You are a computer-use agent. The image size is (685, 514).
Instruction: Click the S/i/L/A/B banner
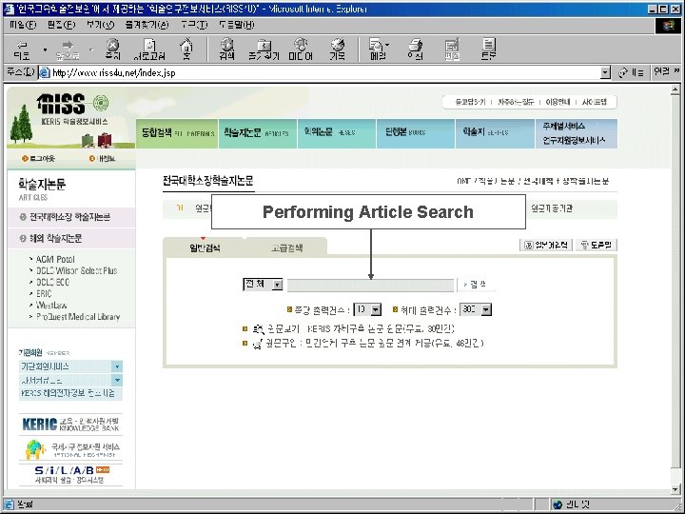pos(70,474)
